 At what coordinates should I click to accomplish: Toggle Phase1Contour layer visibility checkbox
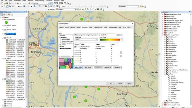5,34
